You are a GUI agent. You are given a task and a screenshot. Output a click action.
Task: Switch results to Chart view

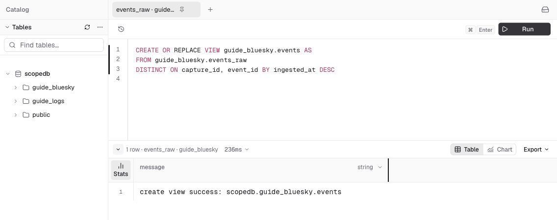pos(500,150)
